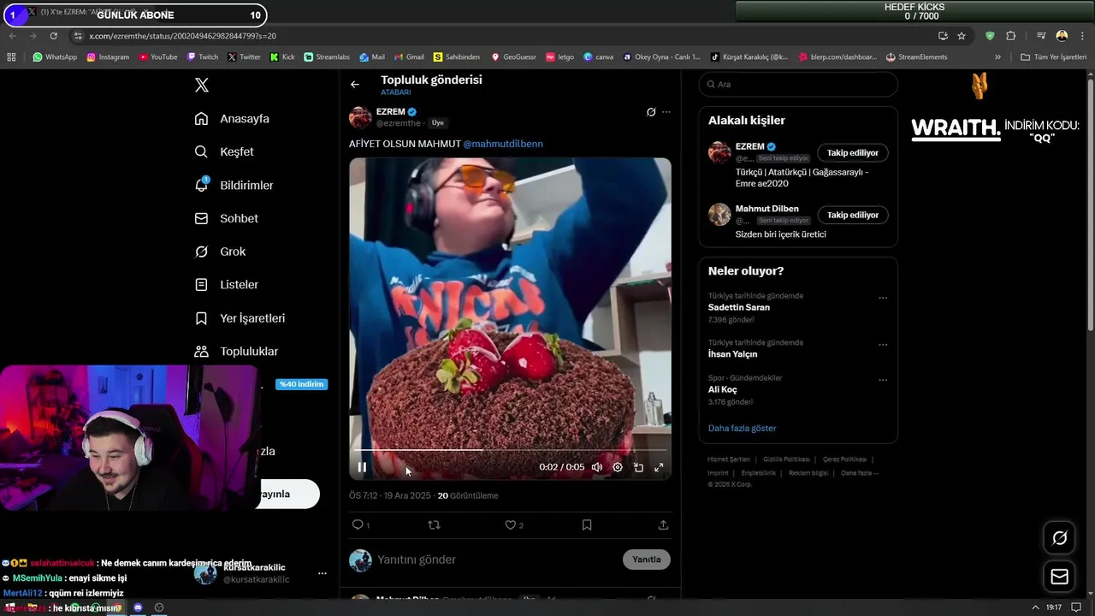The image size is (1095, 616).
Task: Reload the page in the browser
Action: click(53, 36)
